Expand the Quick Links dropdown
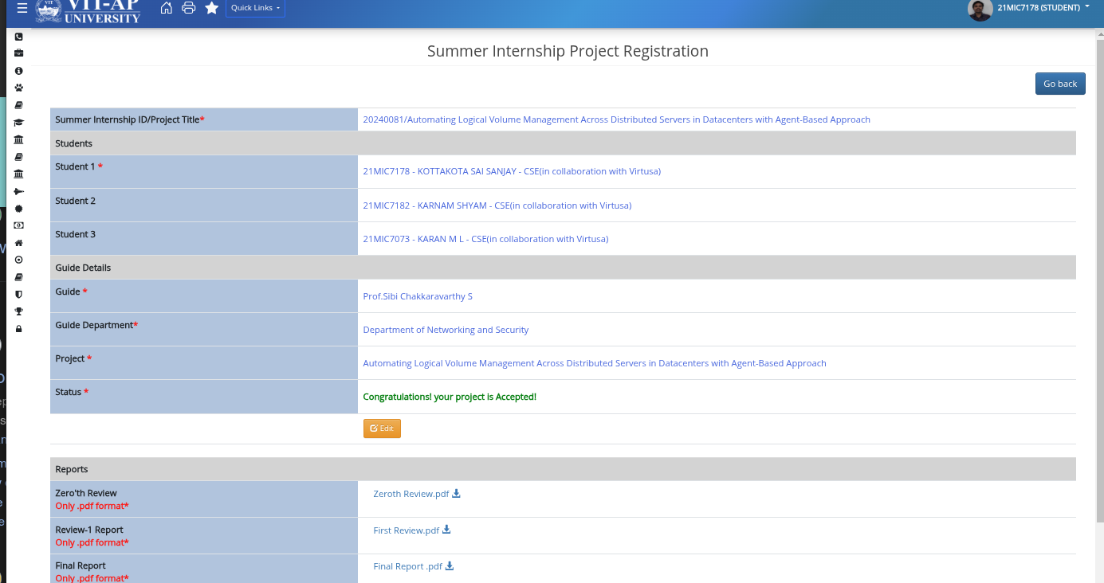1104x583 pixels. tap(255, 8)
